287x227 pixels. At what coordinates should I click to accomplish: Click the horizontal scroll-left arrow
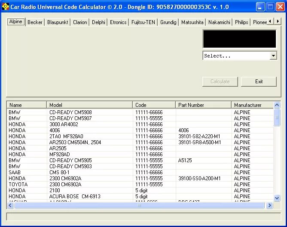click(x=10, y=206)
